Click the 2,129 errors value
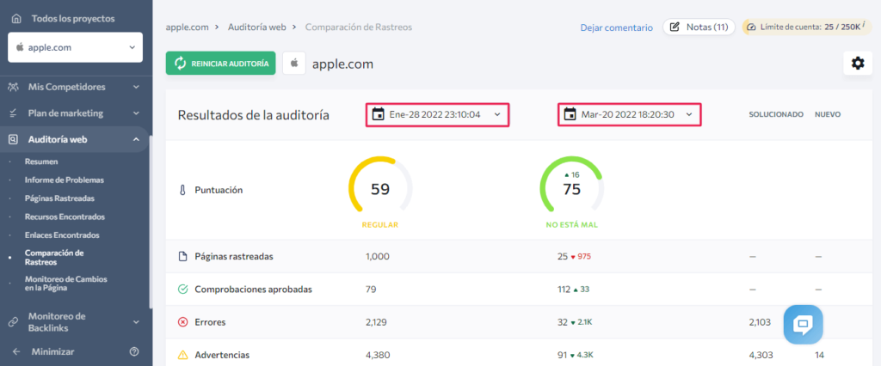 tap(376, 322)
